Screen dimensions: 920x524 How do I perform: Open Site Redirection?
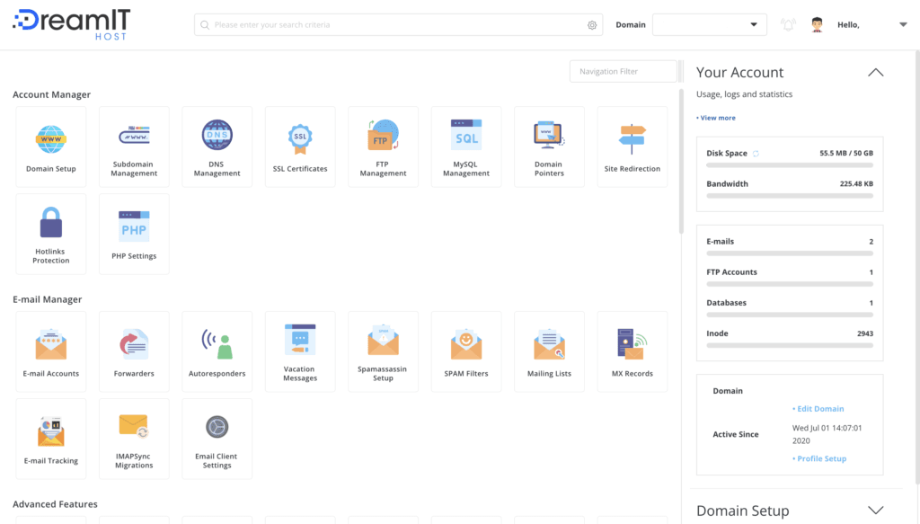coord(632,147)
